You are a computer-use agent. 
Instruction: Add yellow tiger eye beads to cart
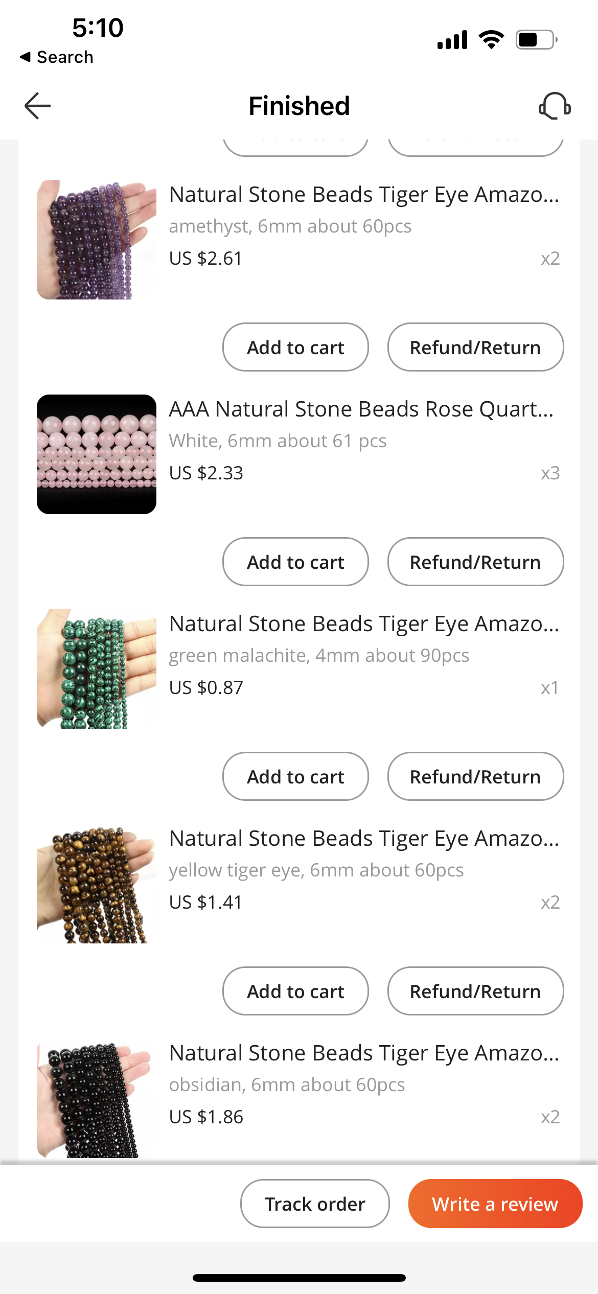295,991
